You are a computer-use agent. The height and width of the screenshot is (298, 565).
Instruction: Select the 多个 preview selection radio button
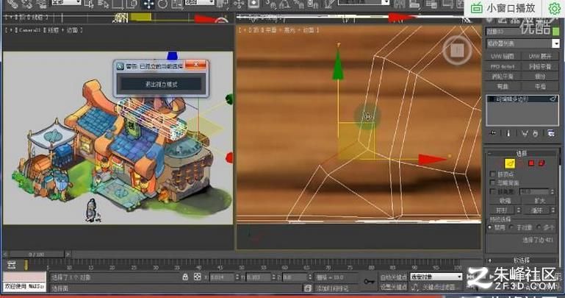point(539,227)
